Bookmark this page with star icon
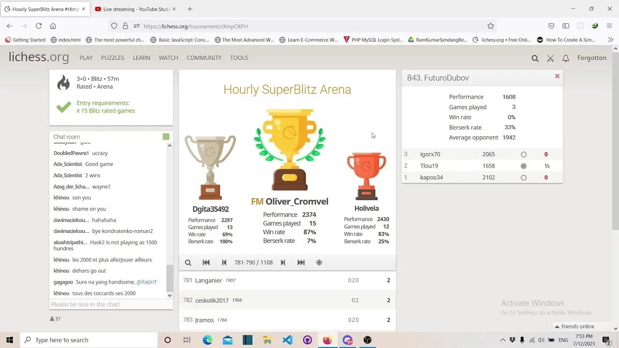The width and height of the screenshot is (619, 348). pos(490,26)
